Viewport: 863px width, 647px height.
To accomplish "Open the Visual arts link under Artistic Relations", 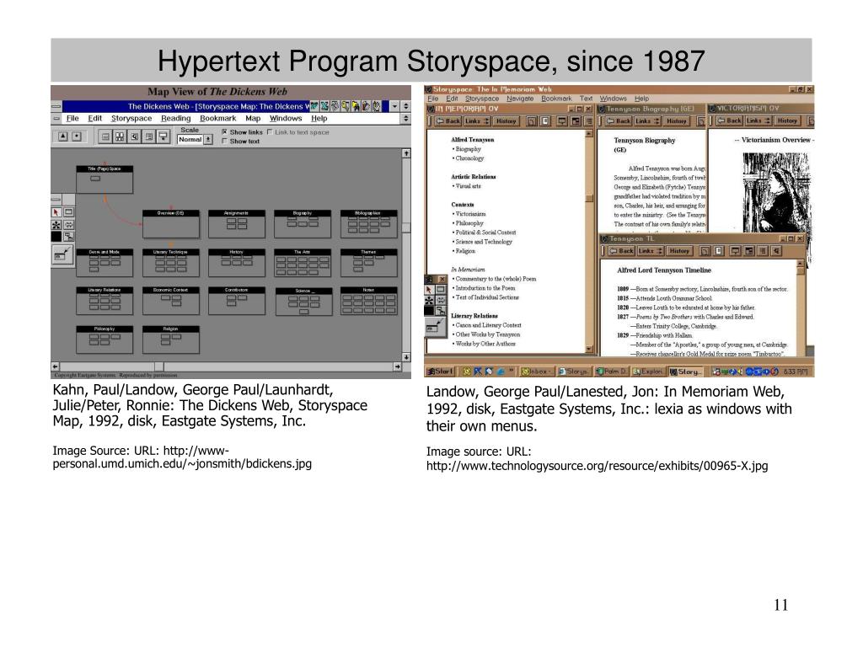I will 467,186.
